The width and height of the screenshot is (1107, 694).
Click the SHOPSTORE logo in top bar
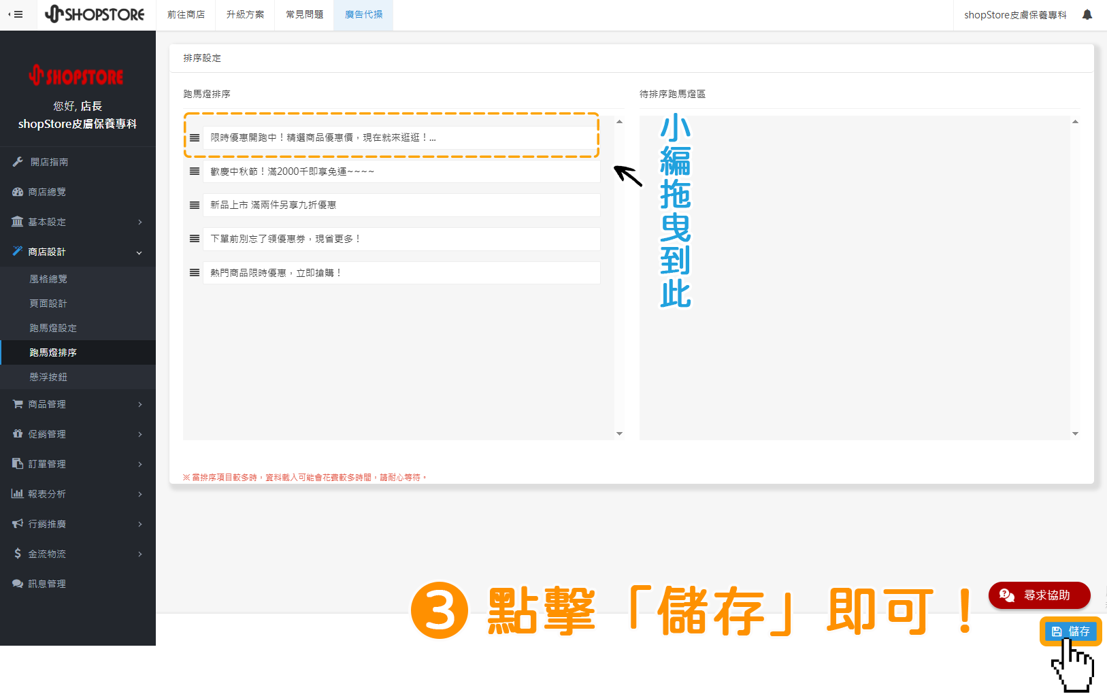(95, 14)
